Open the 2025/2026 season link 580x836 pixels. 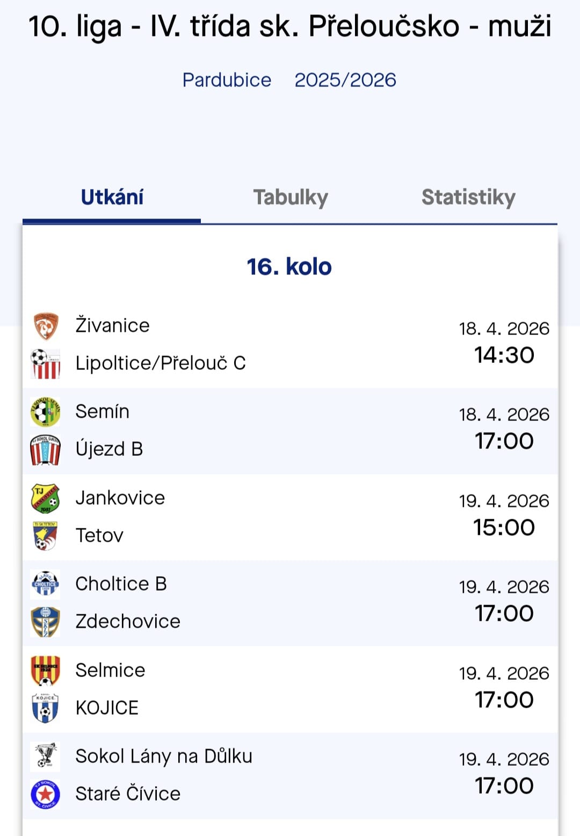[x=345, y=80]
